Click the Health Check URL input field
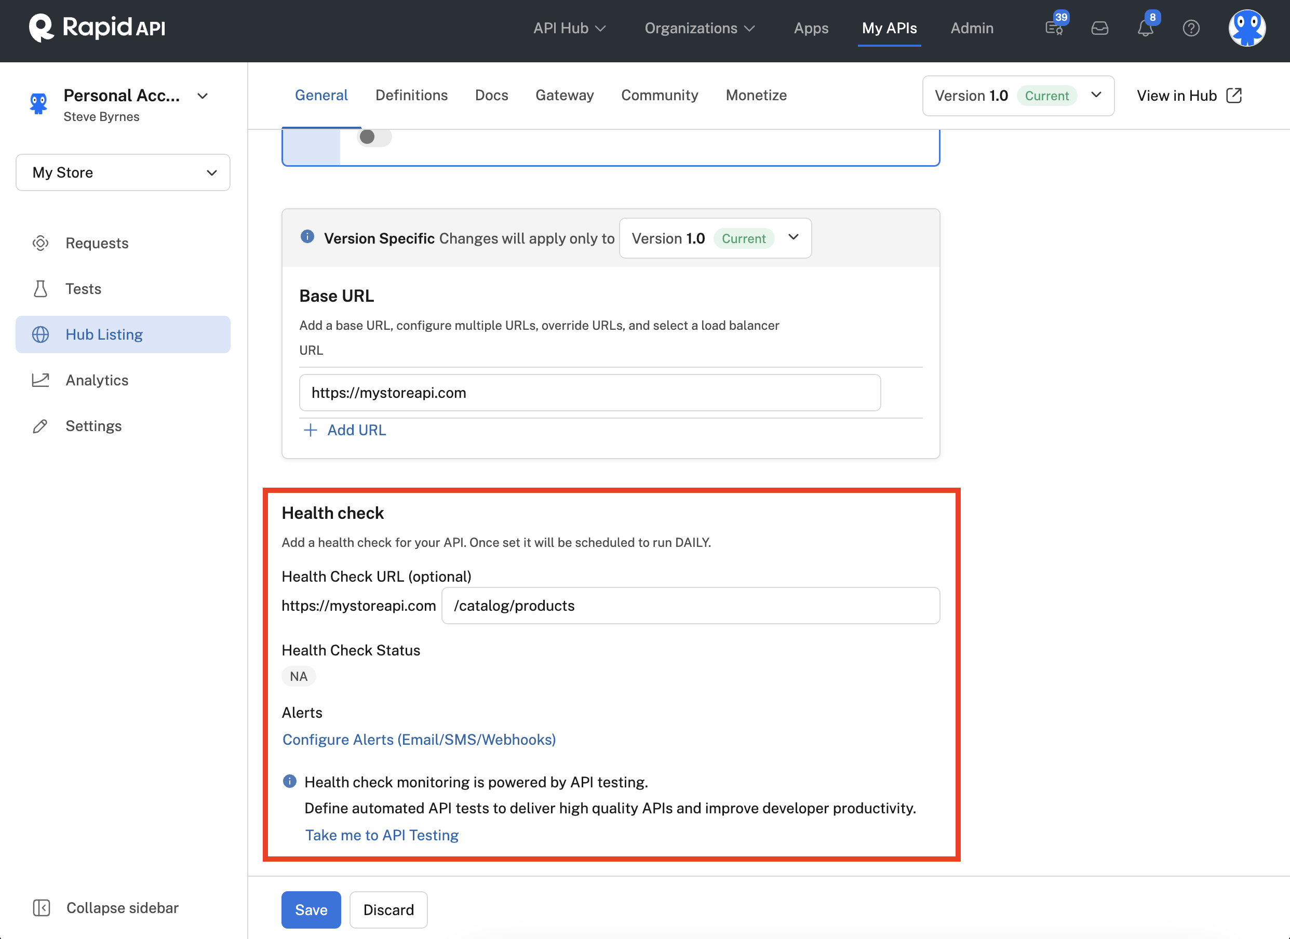Screen dimensions: 1290x939 tap(691, 605)
